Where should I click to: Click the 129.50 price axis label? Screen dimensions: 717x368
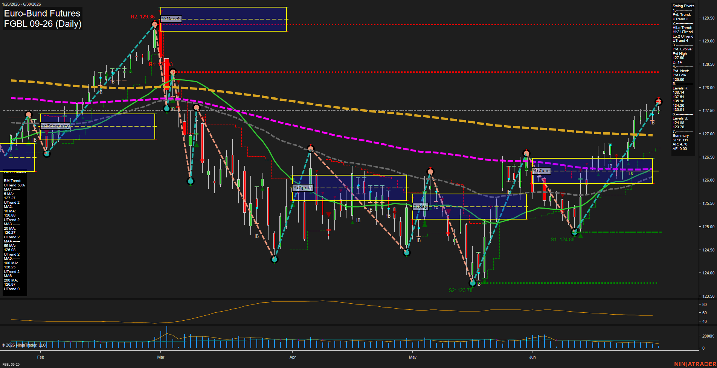[x=708, y=18]
